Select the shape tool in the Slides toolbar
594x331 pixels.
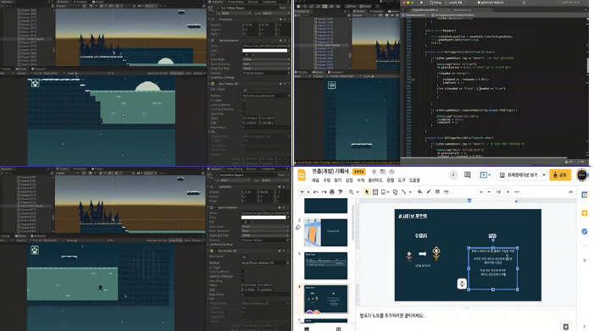click(395, 192)
